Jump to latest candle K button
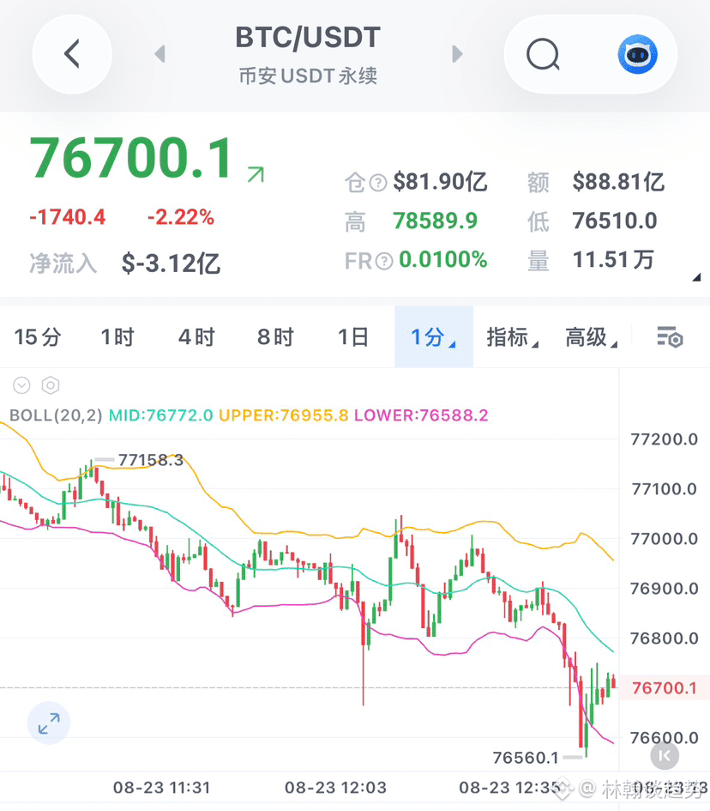 pos(665,756)
